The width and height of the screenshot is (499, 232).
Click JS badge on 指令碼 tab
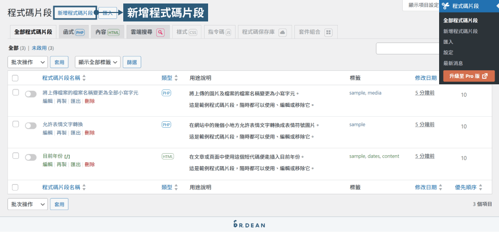click(228, 32)
